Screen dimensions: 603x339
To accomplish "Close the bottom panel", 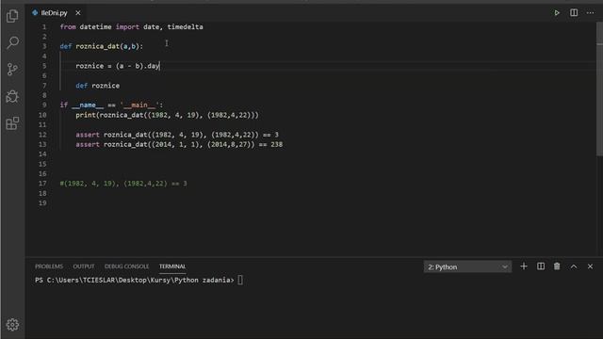I will pyautogui.click(x=590, y=266).
